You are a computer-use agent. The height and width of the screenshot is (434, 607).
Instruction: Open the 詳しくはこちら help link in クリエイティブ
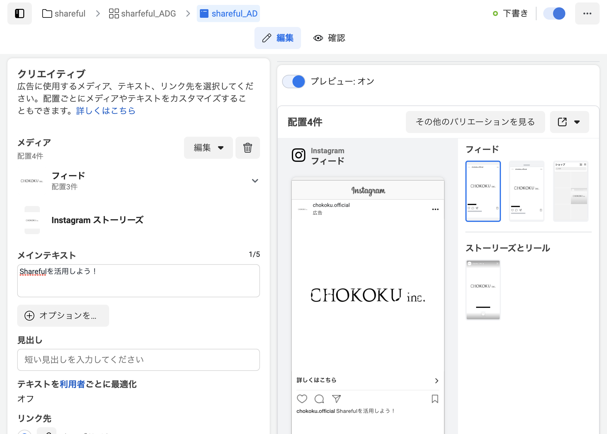(106, 110)
